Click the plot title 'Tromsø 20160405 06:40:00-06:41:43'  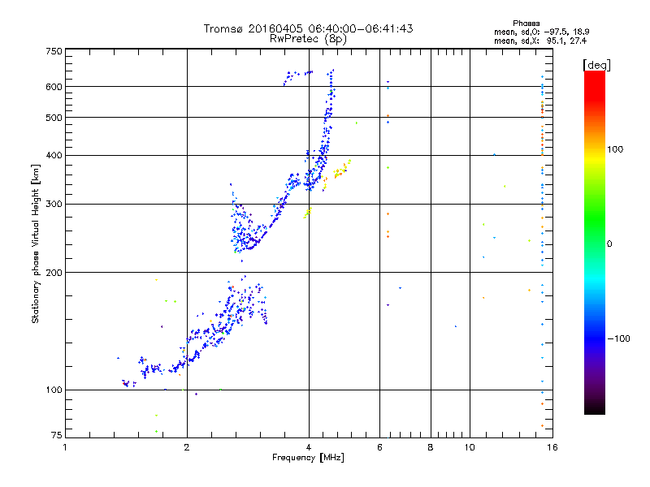(x=308, y=28)
